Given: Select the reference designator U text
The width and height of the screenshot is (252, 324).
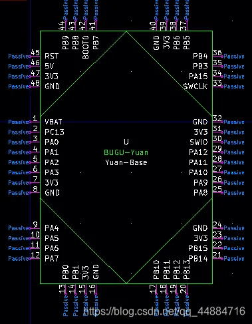Looking at the screenshot, I should (126, 142).
